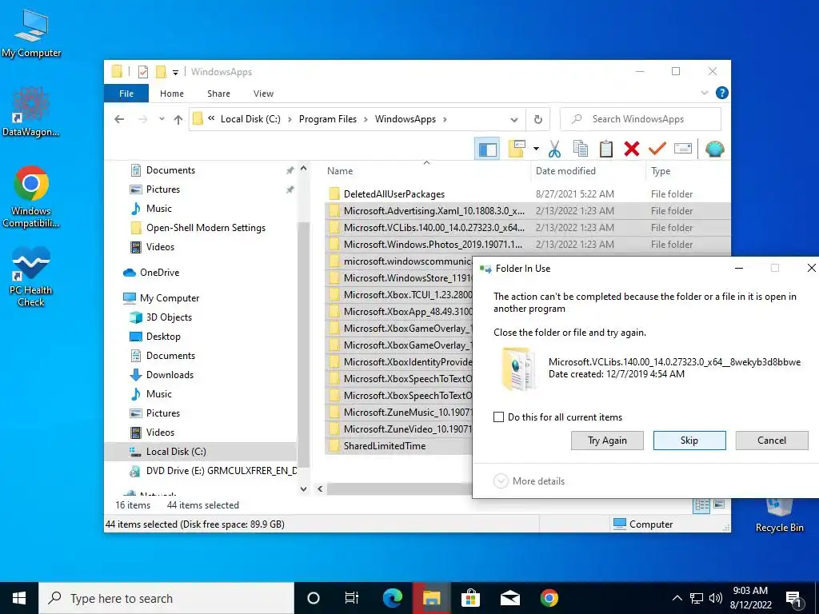Show hidden tray icons chevron
This screenshot has height=614, width=819.
(x=677, y=598)
